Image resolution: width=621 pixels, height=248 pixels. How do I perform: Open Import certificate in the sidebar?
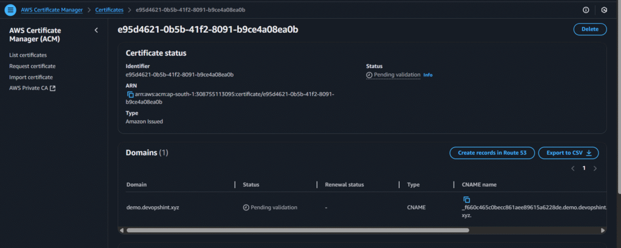coord(31,77)
